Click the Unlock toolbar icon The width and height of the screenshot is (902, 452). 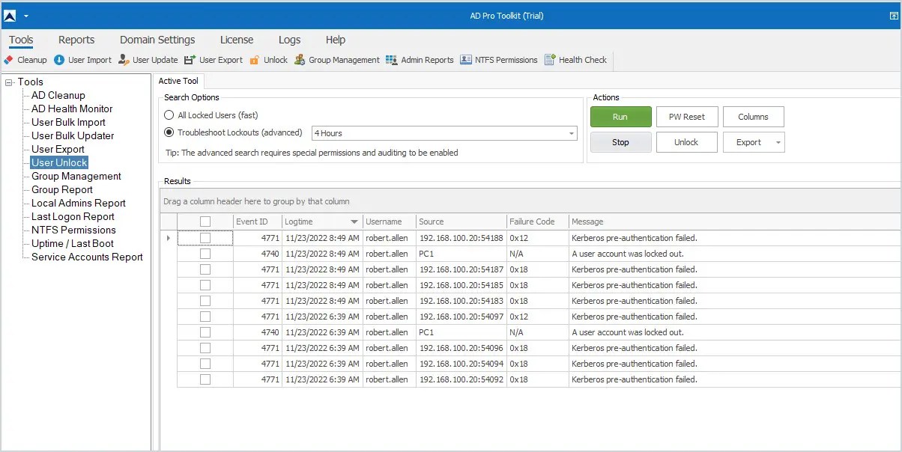[x=267, y=60]
